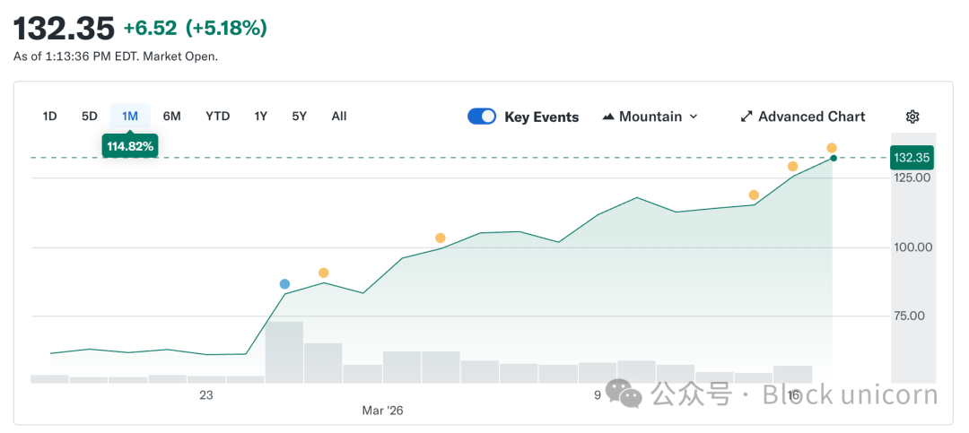Show the All time range
Screen dimensions: 969x433
339,116
